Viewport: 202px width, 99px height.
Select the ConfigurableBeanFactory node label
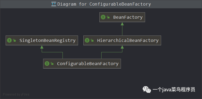pos(88,64)
